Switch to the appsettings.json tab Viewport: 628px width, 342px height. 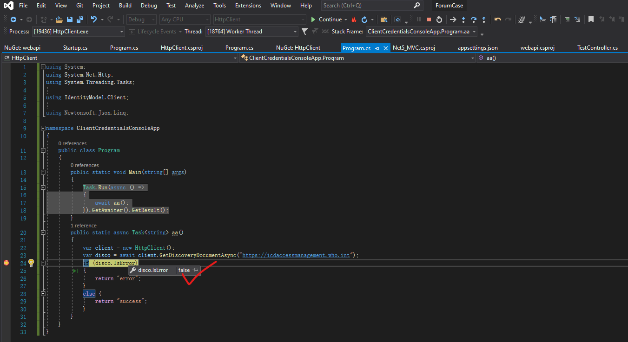(477, 48)
